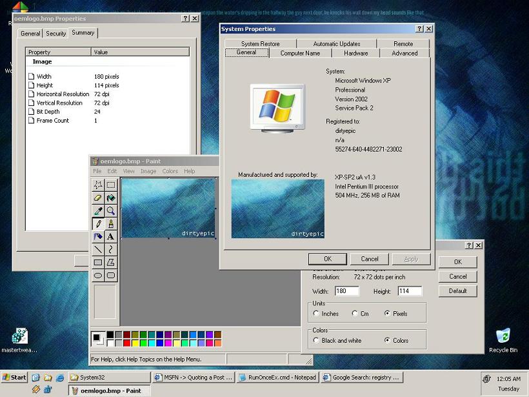
Task: Click Cancel in the Attributes dialog
Action: [457, 276]
